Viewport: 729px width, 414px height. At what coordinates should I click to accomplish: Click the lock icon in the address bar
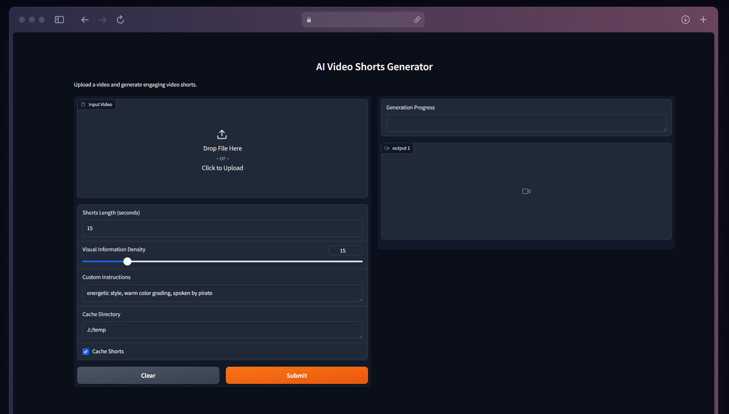click(309, 19)
